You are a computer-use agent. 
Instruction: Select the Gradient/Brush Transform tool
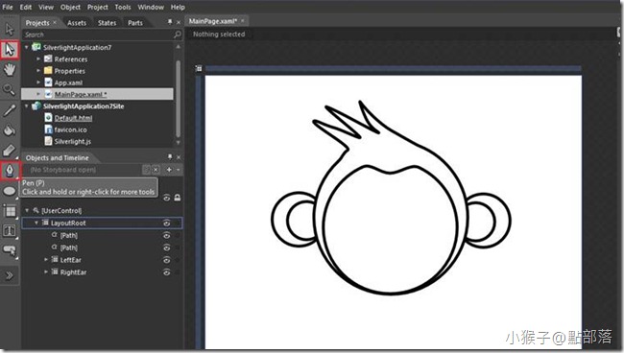[10, 151]
